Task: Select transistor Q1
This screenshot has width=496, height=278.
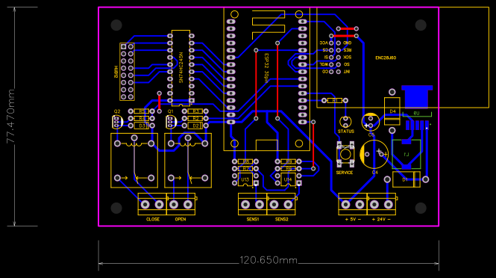Action: tap(171, 122)
